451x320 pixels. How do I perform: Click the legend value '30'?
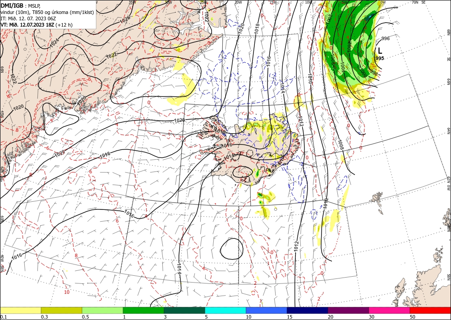click(371, 317)
